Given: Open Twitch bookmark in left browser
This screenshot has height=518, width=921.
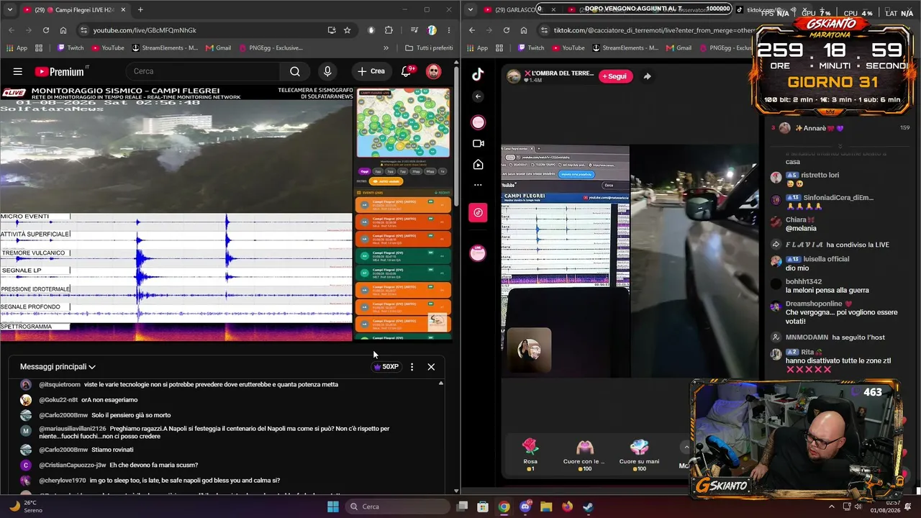Looking at the screenshot, I should tap(71, 48).
